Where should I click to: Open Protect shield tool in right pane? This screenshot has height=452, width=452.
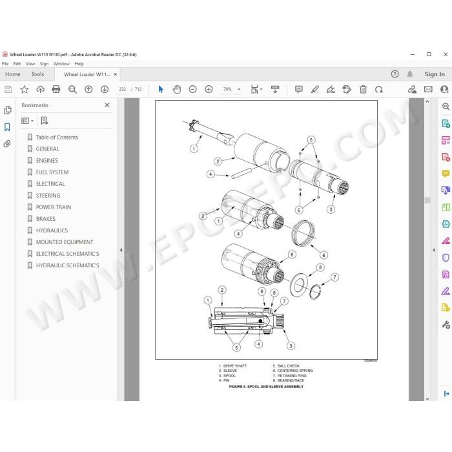[x=446, y=258]
